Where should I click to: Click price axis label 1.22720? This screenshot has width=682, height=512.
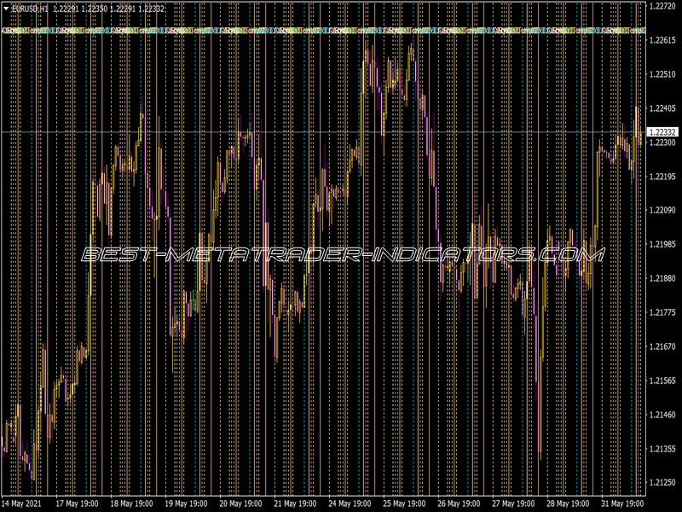coord(662,6)
